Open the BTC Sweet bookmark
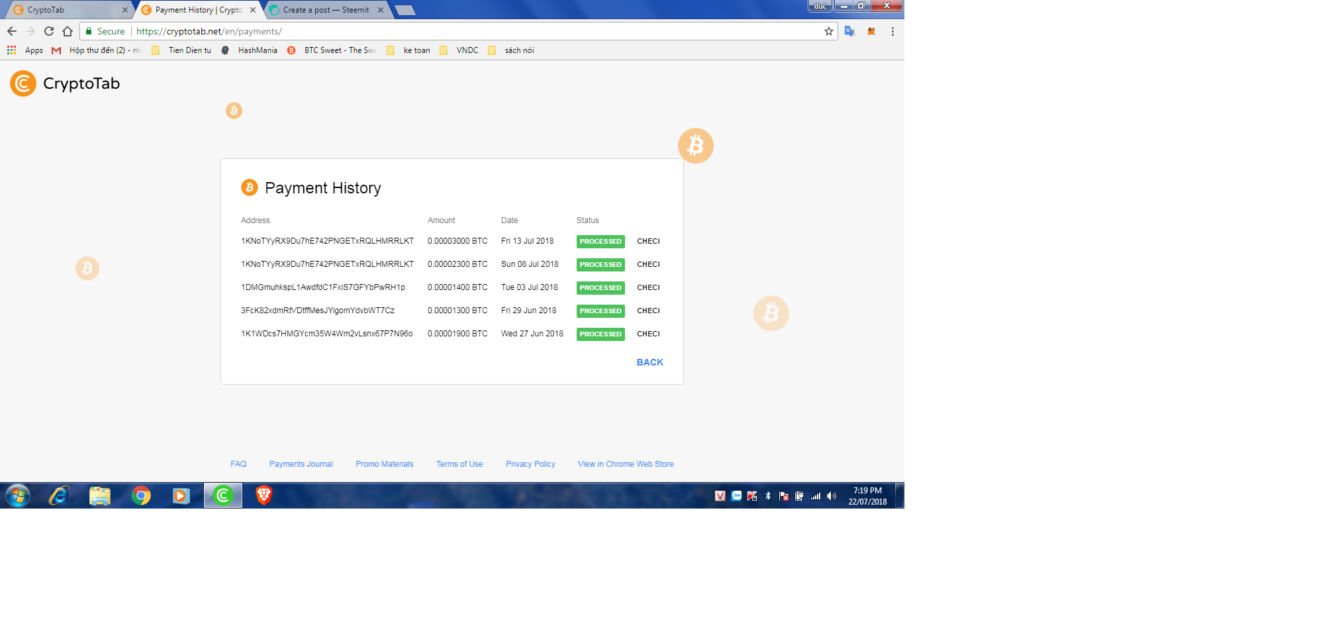This screenshot has height=637, width=1344. click(332, 50)
